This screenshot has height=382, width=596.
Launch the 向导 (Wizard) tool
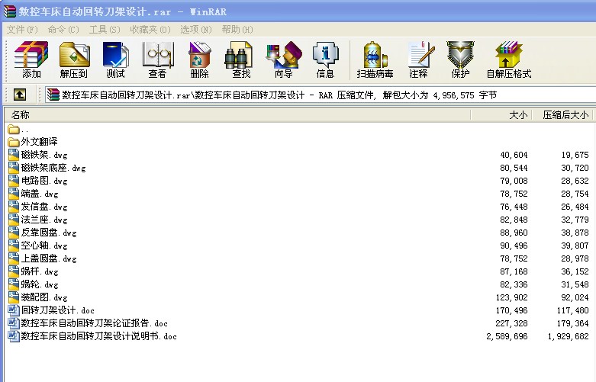tap(283, 59)
